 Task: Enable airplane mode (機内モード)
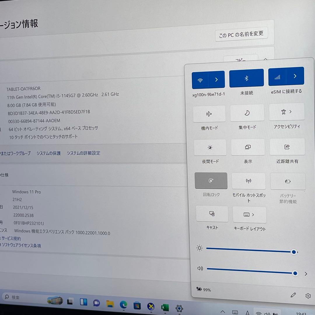(x=209, y=114)
